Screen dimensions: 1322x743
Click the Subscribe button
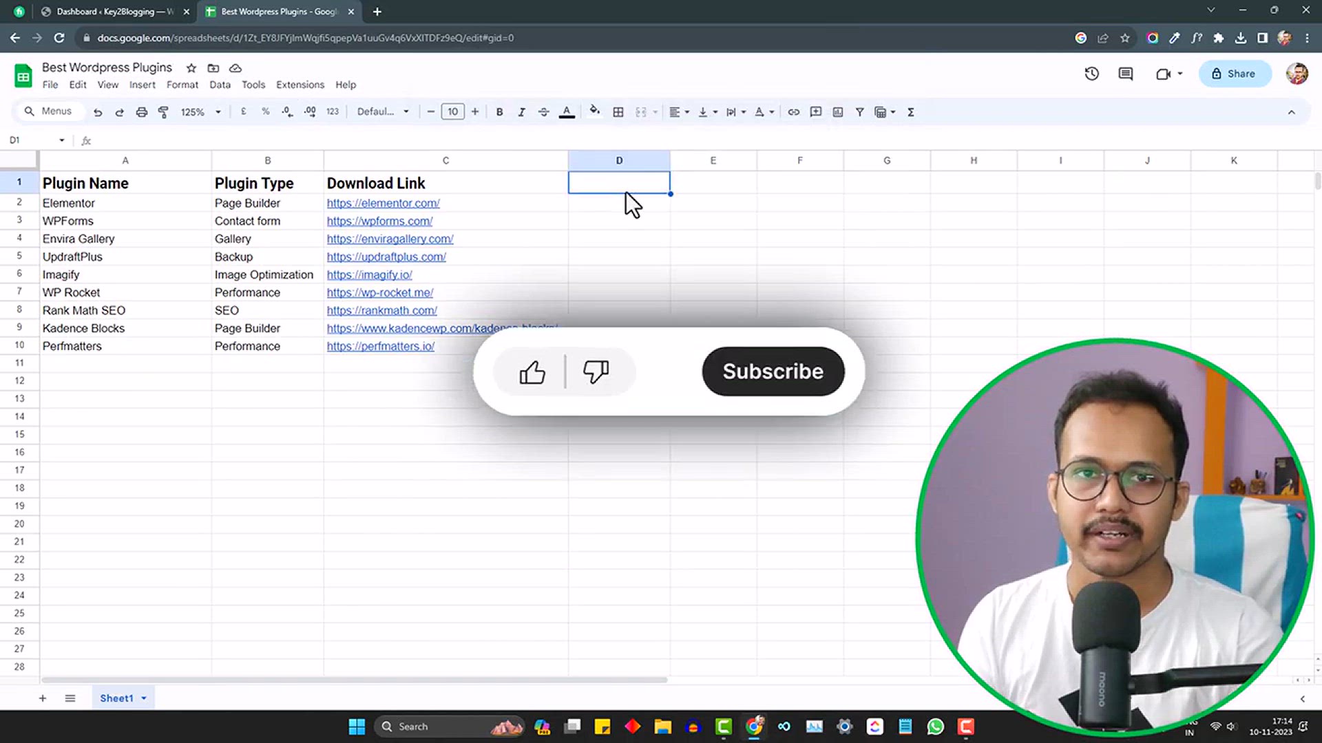pyautogui.click(x=773, y=371)
